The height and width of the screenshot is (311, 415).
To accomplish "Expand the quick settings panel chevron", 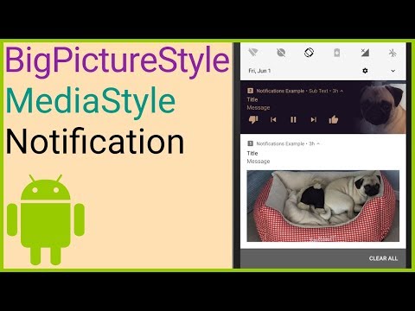I will 393,71.
